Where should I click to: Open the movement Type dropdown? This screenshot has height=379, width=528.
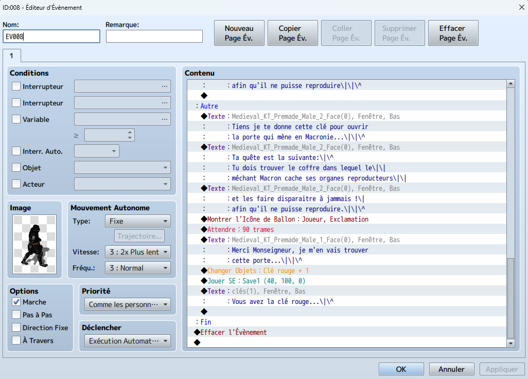pyautogui.click(x=137, y=221)
